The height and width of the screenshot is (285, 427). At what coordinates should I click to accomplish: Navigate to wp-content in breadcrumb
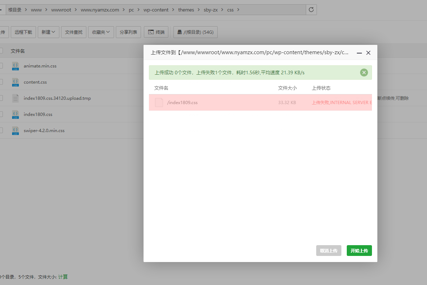coord(156,10)
